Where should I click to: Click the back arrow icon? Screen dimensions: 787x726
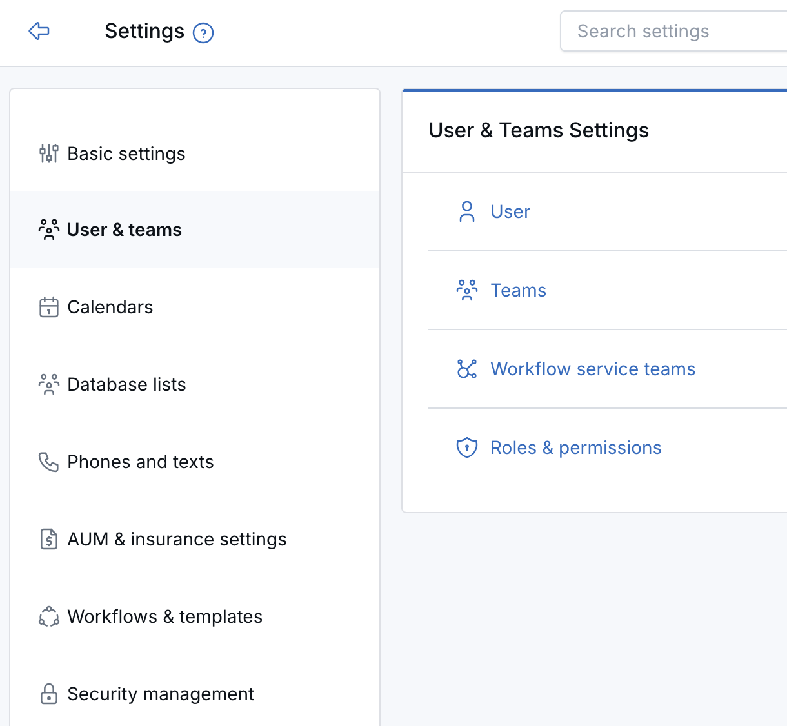[x=39, y=31]
